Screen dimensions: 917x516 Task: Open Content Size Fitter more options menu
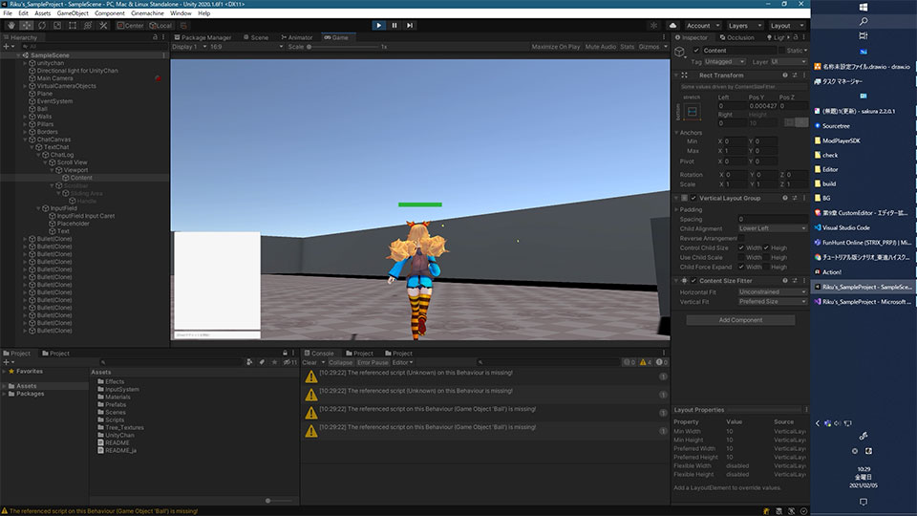coord(804,280)
